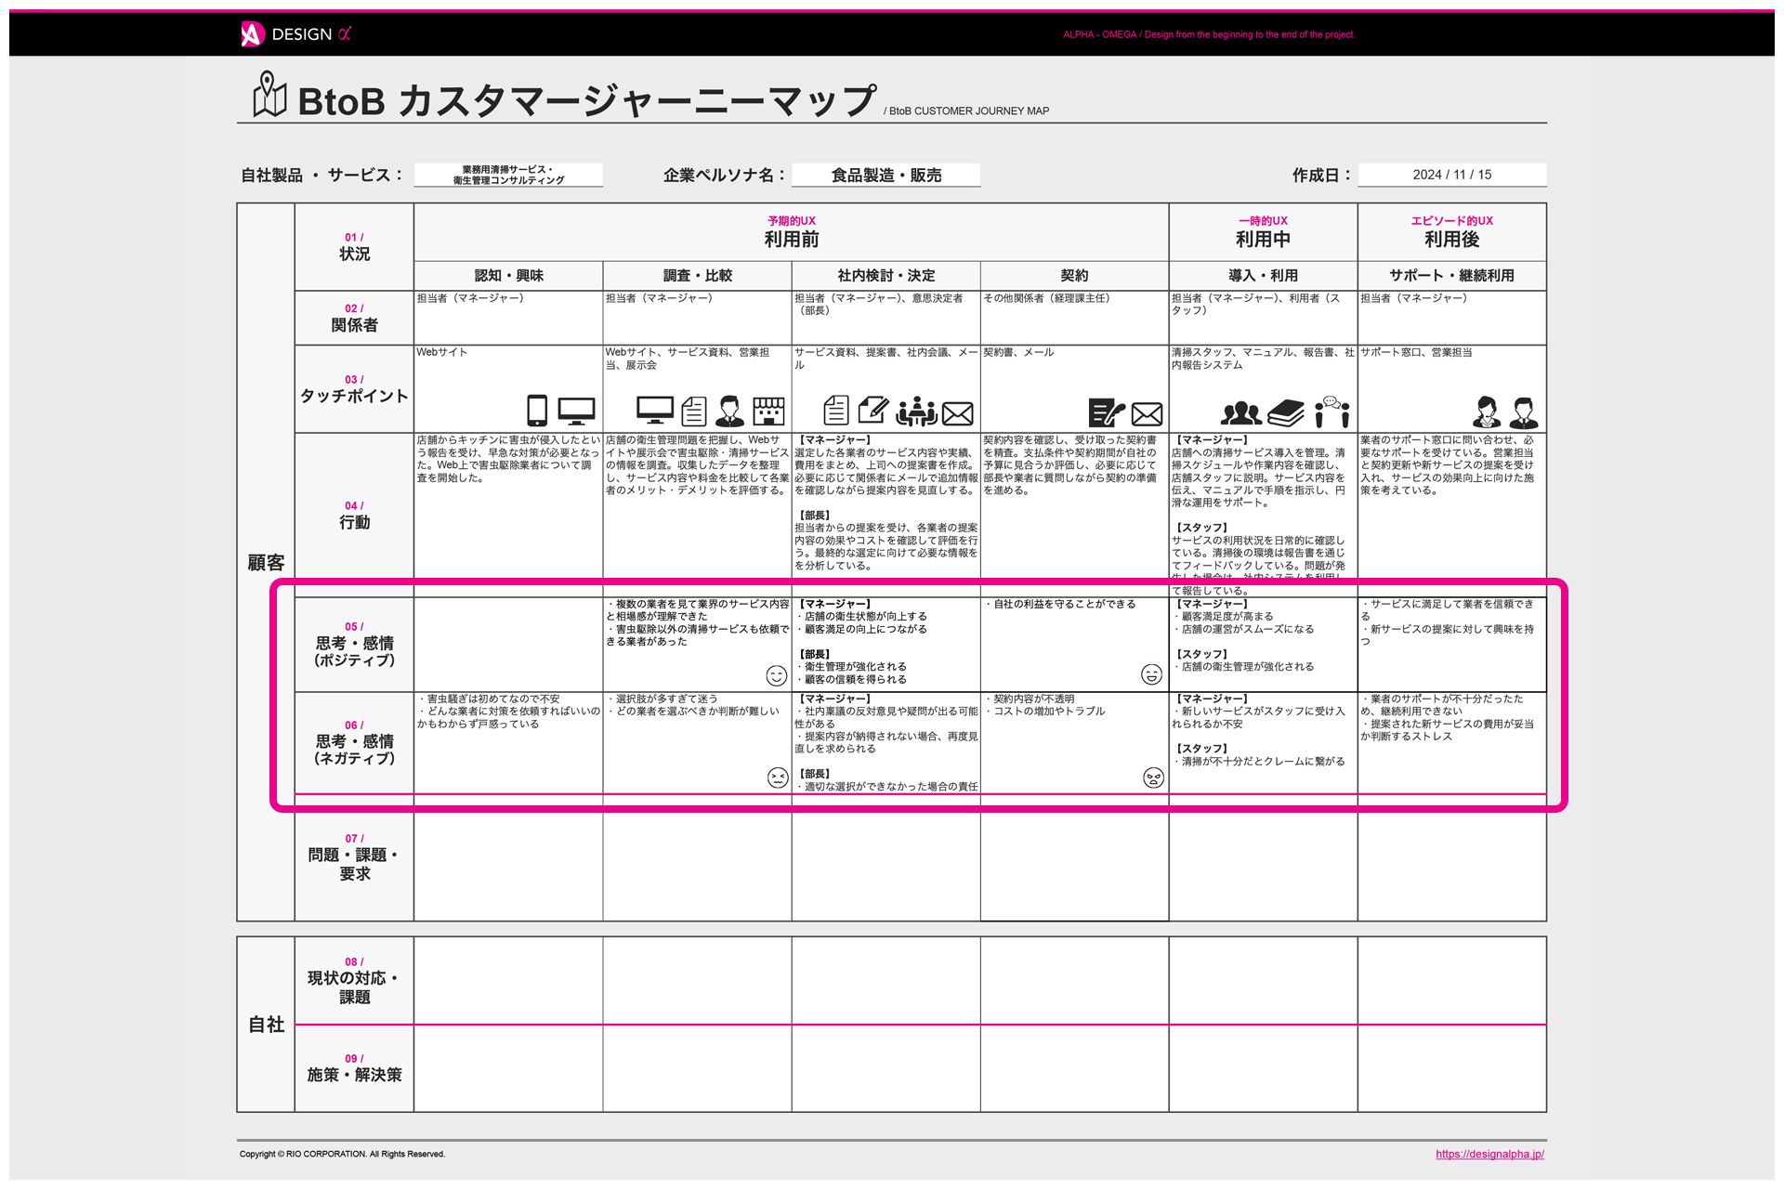Screen dimensions: 1784x1189
Task: Click the empty 問題・課題・要求 cell under 契約
Action: [x=1074, y=858]
